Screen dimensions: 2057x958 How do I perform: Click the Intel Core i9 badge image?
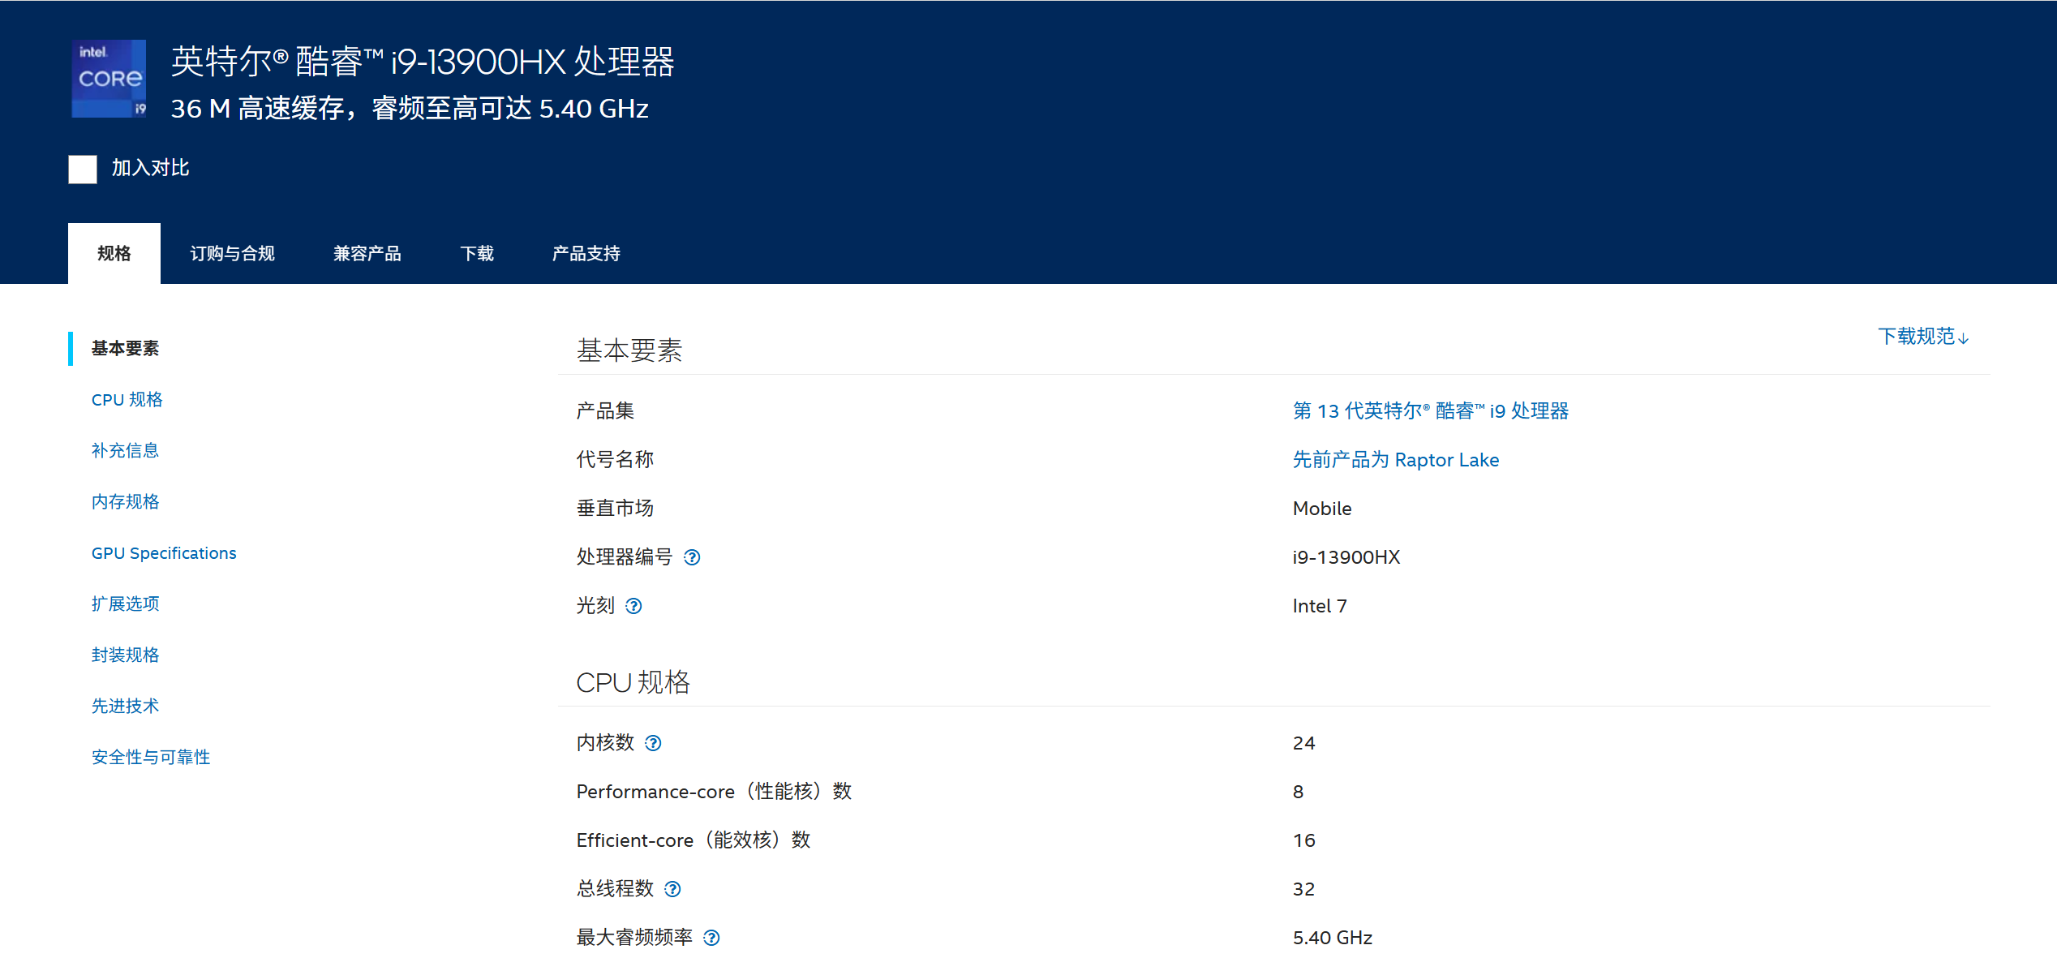(x=109, y=79)
